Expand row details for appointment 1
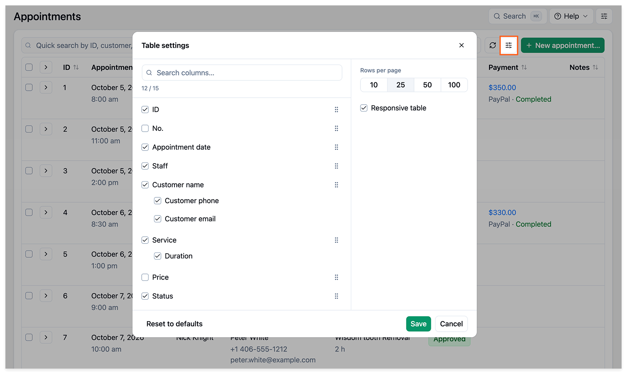Viewport: 627px width, 374px height. pyautogui.click(x=46, y=87)
